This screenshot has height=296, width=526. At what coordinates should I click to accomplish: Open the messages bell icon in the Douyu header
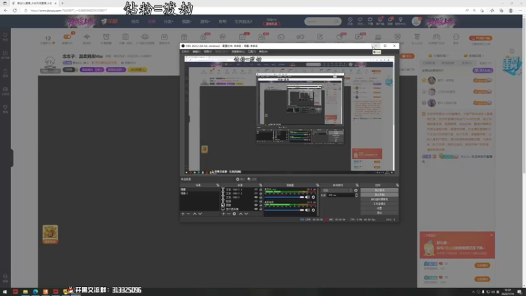tap(390, 20)
